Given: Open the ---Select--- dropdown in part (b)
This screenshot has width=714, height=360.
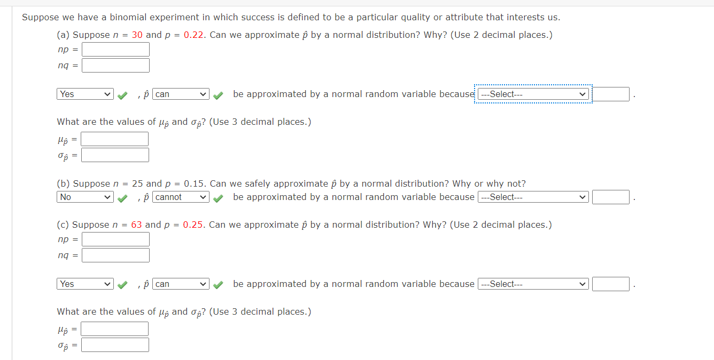Looking at the screenshot, I should [532, 197].
